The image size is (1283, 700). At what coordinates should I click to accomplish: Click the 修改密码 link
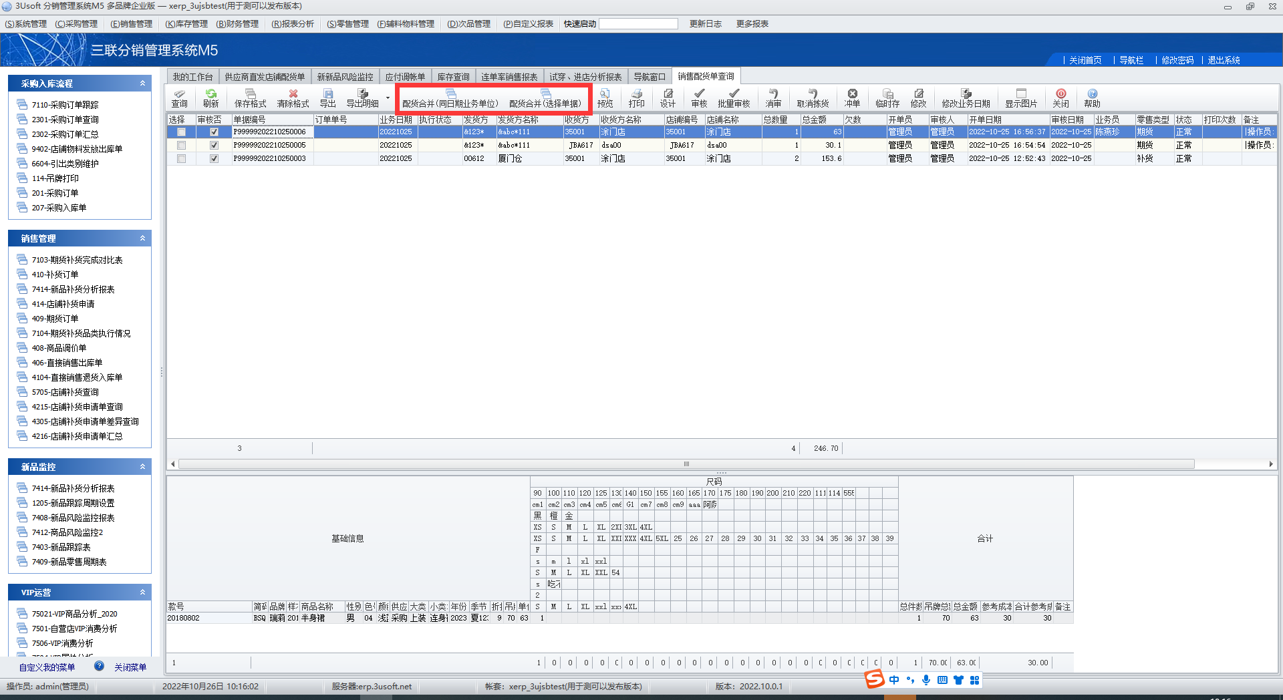[1177, 60]
